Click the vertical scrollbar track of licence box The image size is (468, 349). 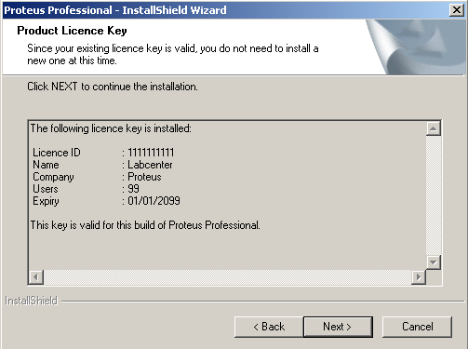click(x=434, y=195)
